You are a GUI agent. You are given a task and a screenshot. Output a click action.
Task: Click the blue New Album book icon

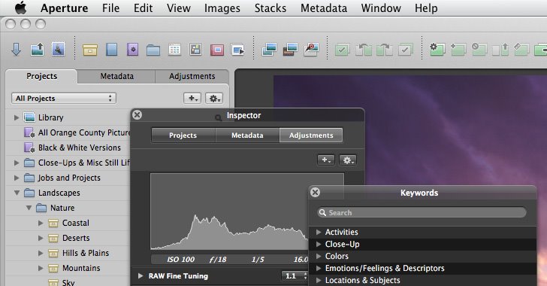[111, 50]
